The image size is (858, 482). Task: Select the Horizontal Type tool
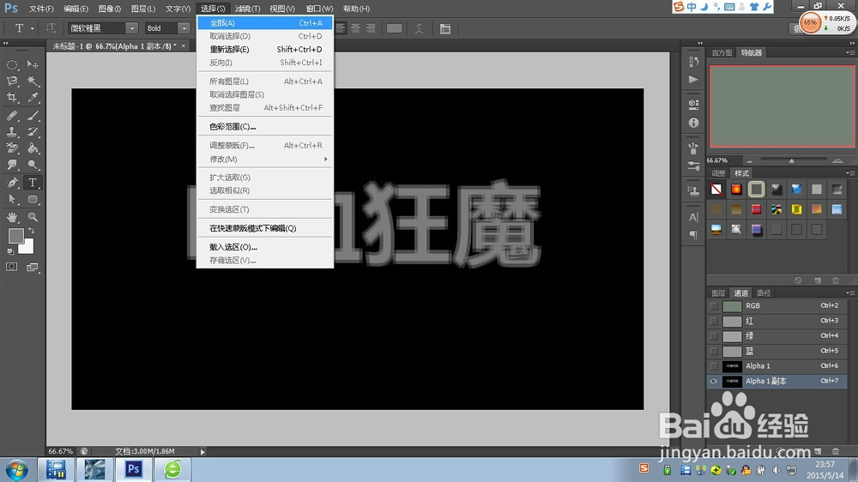33,183
